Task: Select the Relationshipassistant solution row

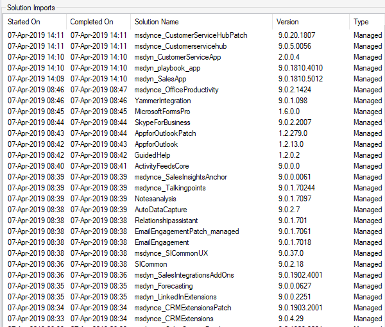Action: point(194,221)
